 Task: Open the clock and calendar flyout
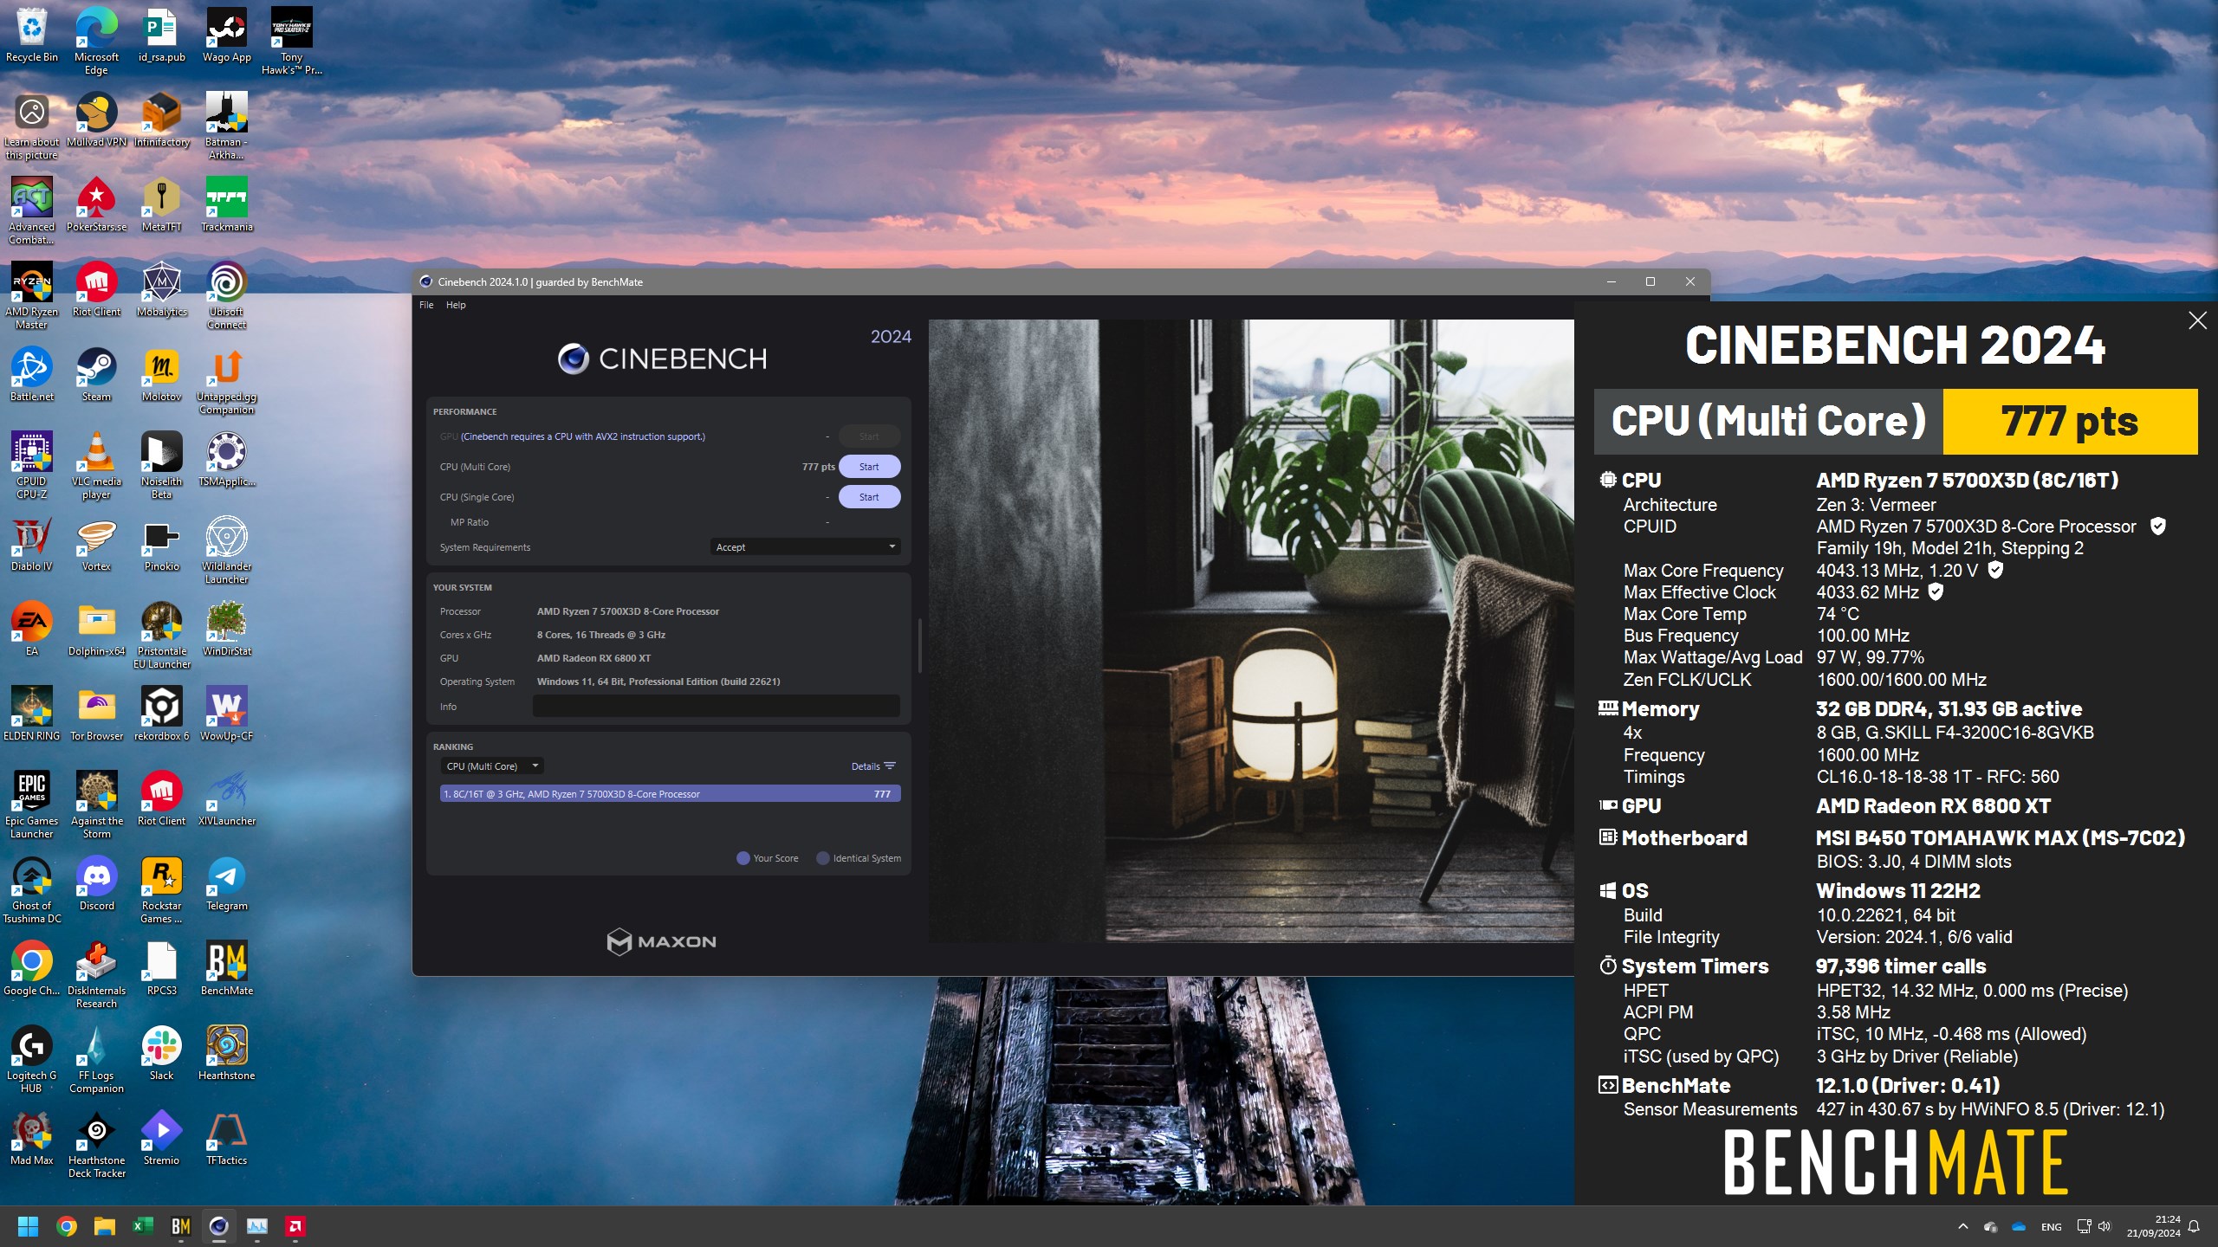click(2153, 1226)
